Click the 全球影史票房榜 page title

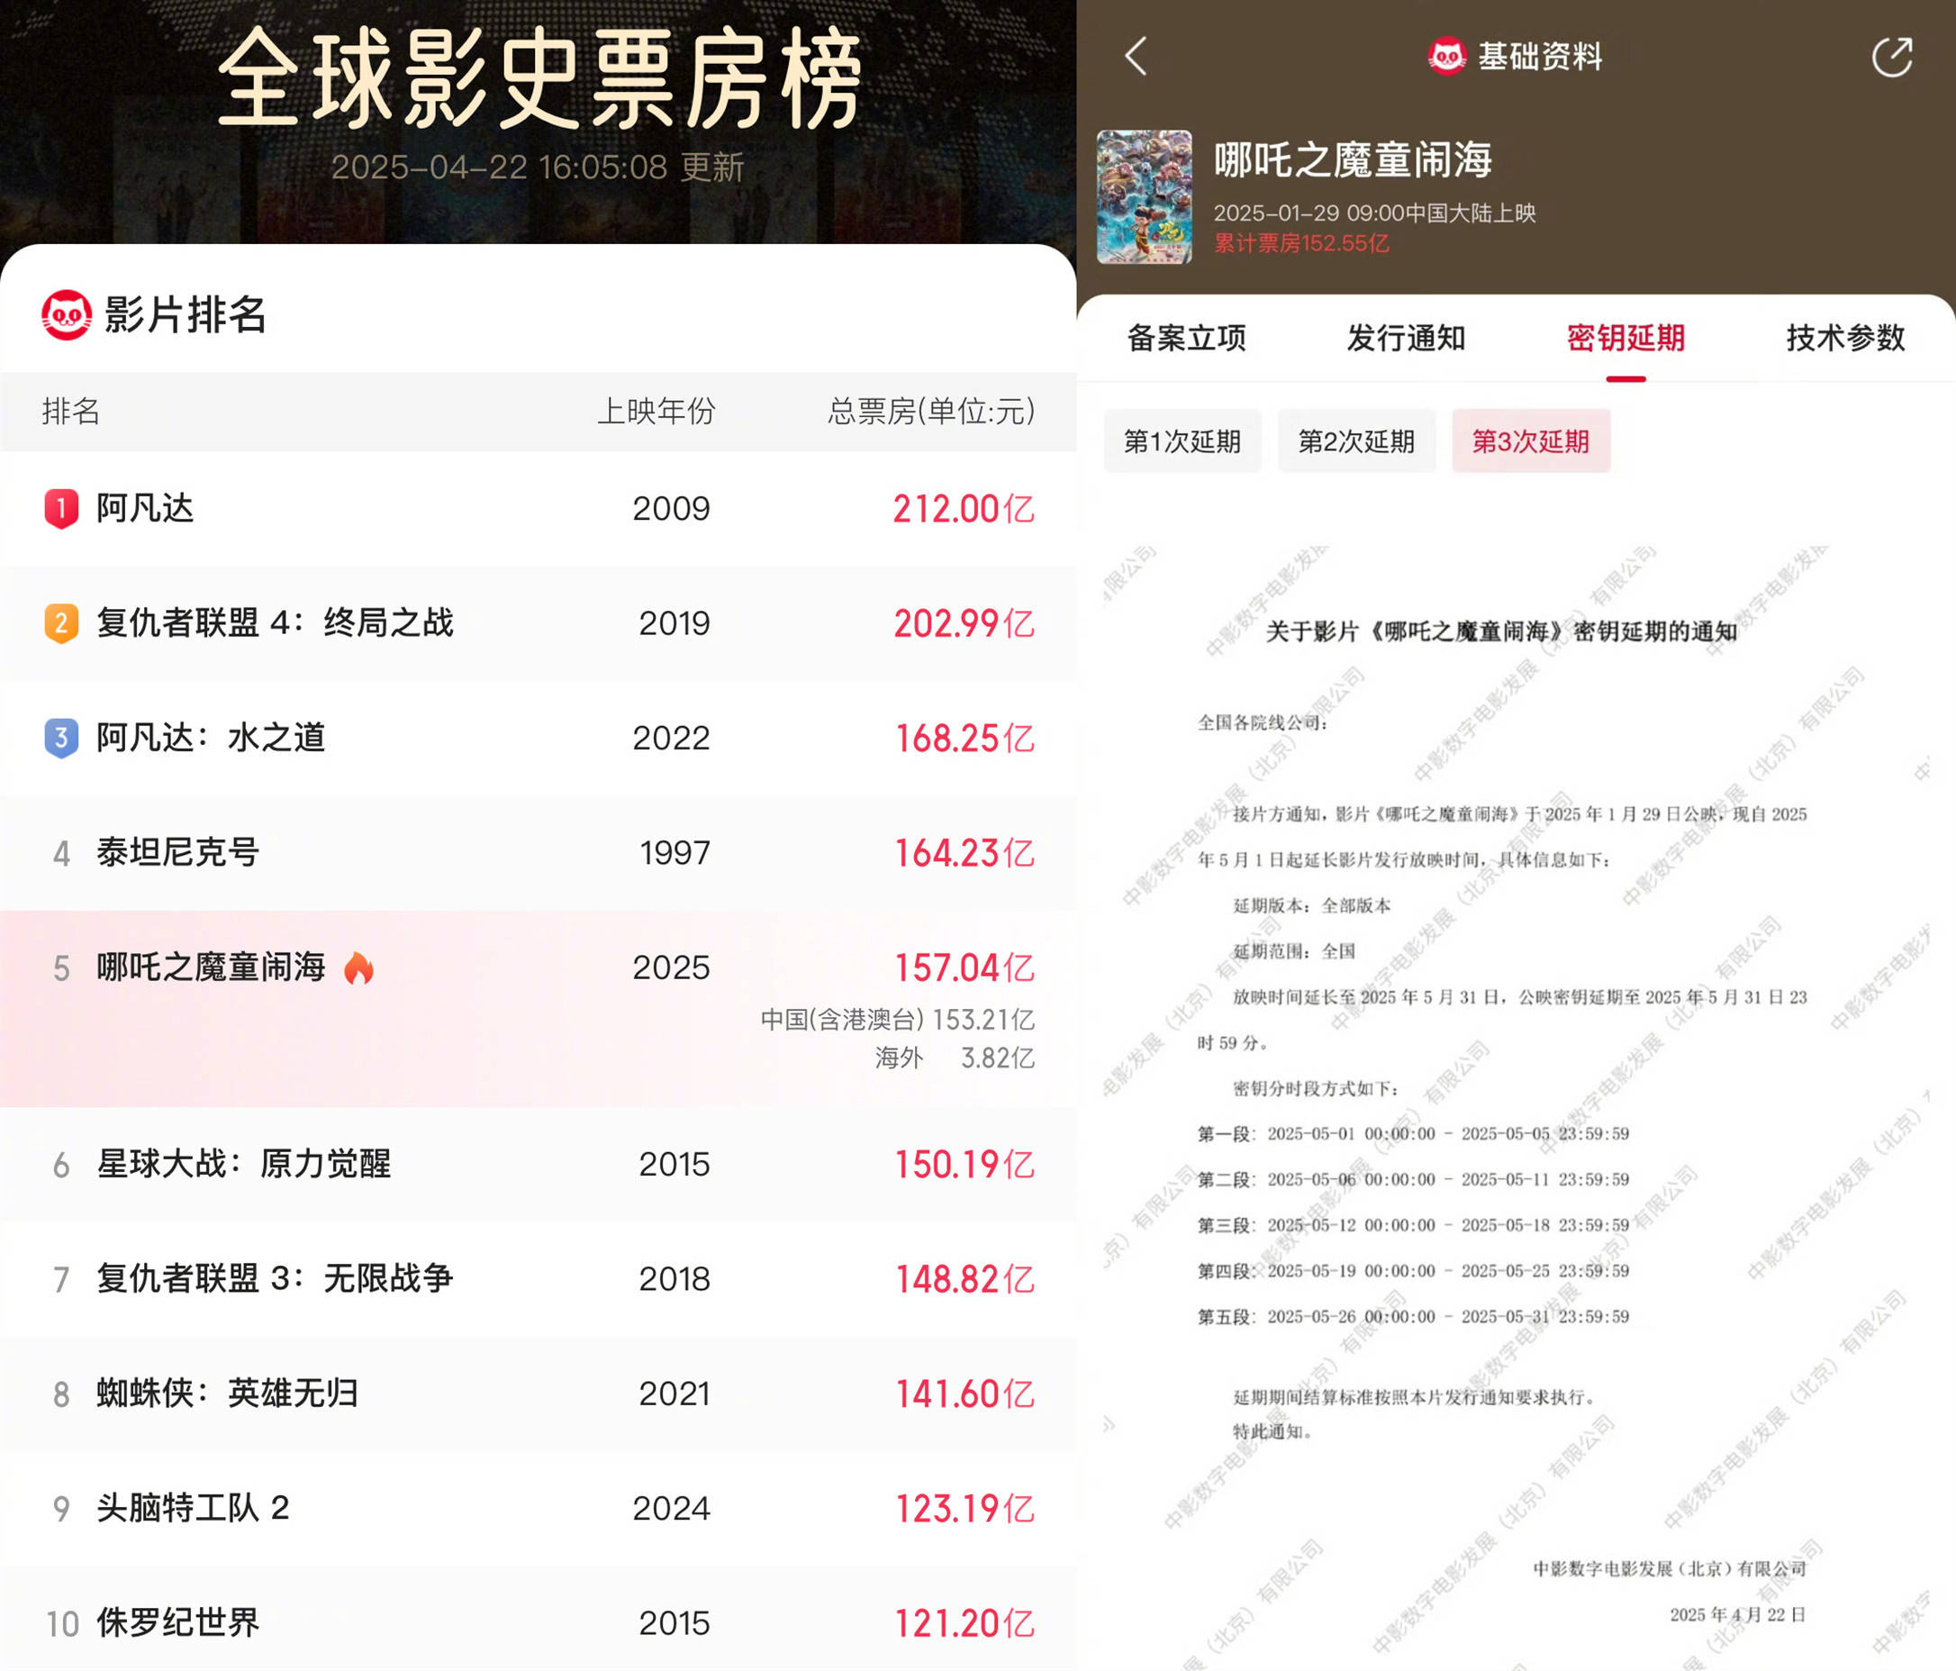539,78
